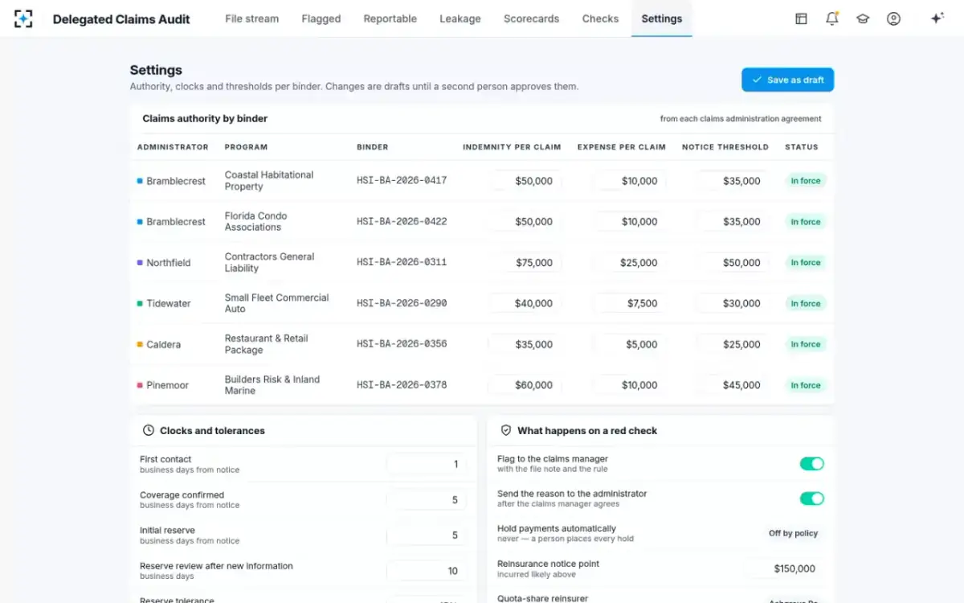Edit the Coverage confirmed days field

click(427, 500)
